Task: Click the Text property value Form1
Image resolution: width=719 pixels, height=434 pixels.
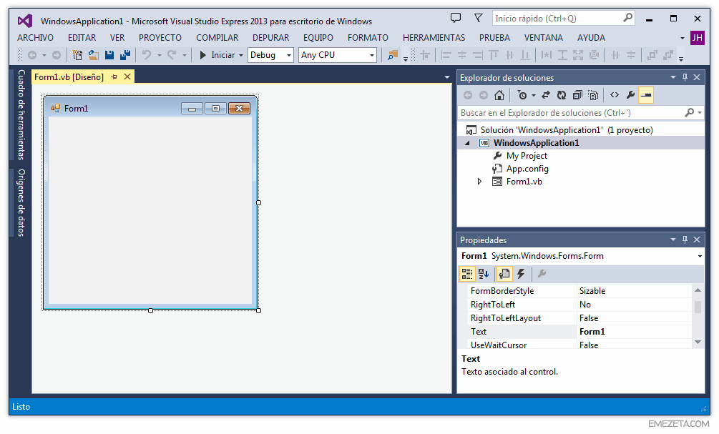Action: [x=634, y=332]
